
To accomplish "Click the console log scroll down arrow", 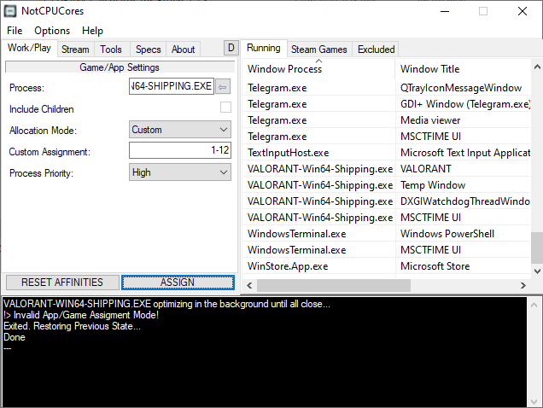I will tap(534, 401).
